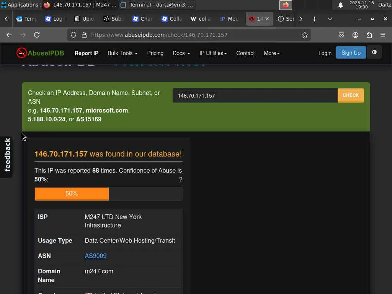Open the Firefox account icon

tap(355, 35)
